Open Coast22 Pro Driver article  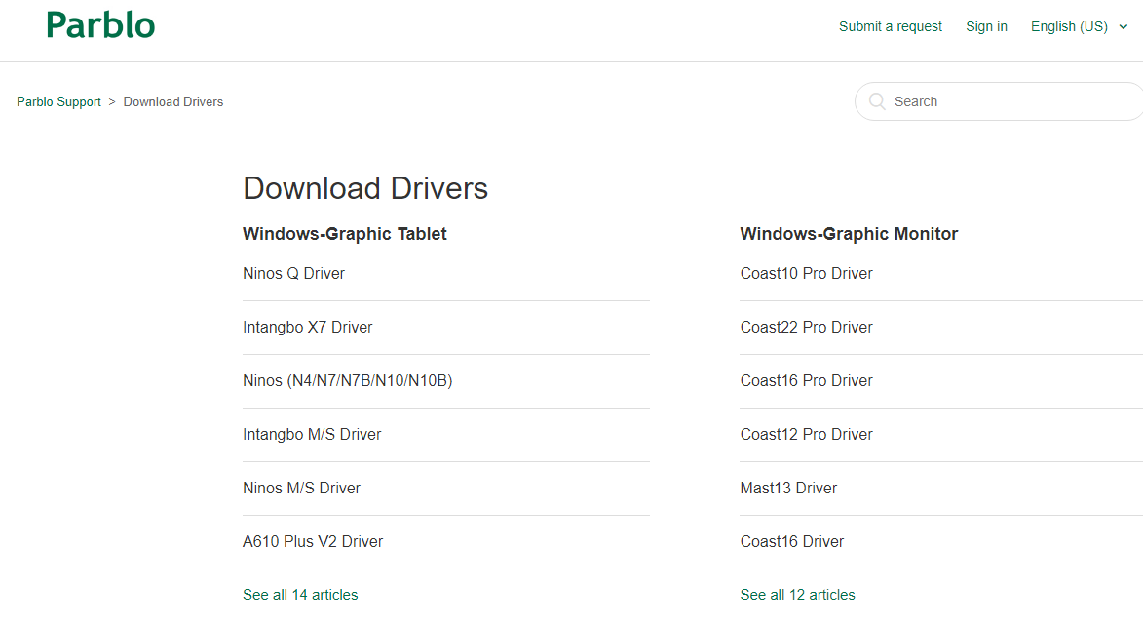point(806,327)
